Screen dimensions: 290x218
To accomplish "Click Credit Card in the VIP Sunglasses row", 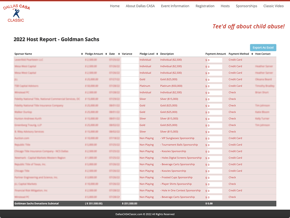I will point(235,138).
